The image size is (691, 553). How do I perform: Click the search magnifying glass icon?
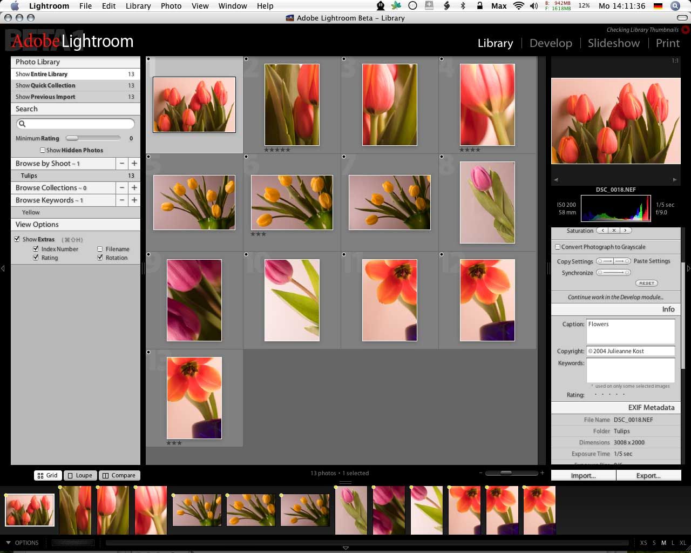[22, 124]
